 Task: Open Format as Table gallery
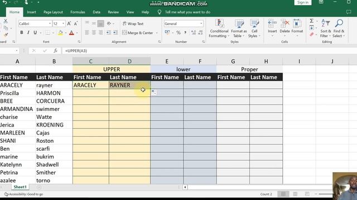[239, 28]
